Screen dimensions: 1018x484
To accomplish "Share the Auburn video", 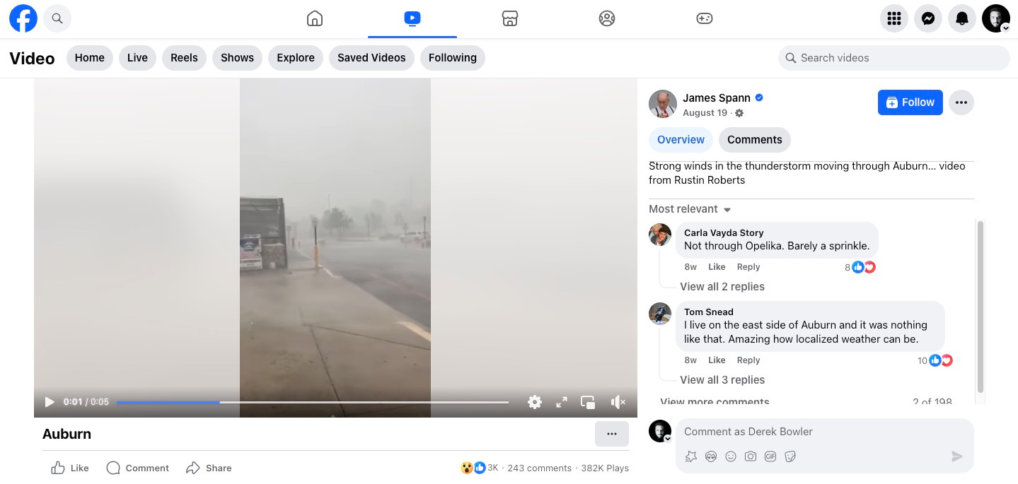I will pos(209,468).
